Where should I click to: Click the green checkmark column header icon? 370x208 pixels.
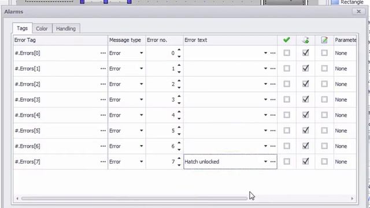[x=287, y=40]
